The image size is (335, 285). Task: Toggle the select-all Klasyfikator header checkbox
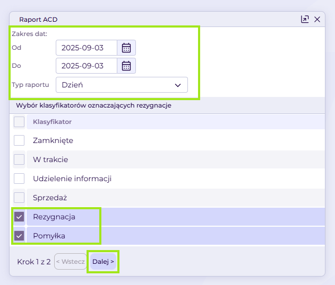tap(19, 122)
